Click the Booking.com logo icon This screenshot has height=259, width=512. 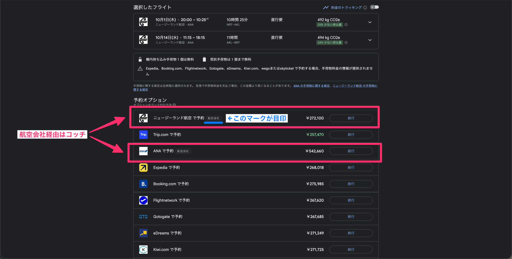pyautogui.click(x=143, y=184)
